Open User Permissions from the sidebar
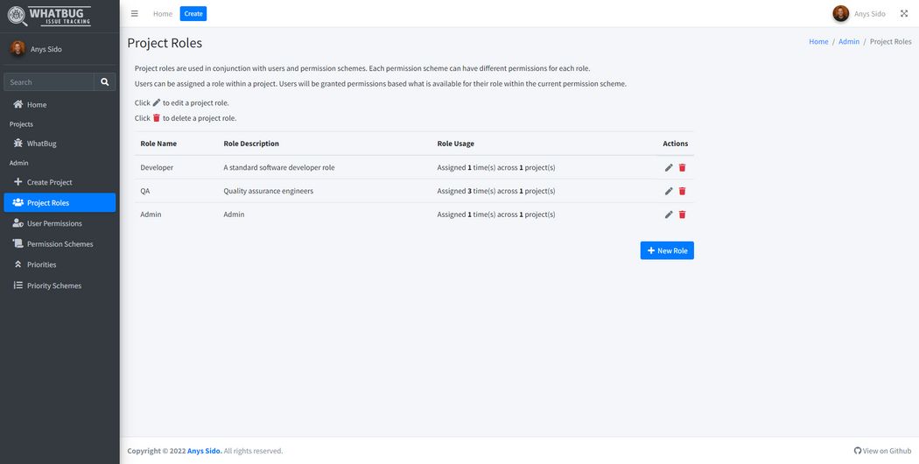The image size is (919, 464). [x=54, y=223]
